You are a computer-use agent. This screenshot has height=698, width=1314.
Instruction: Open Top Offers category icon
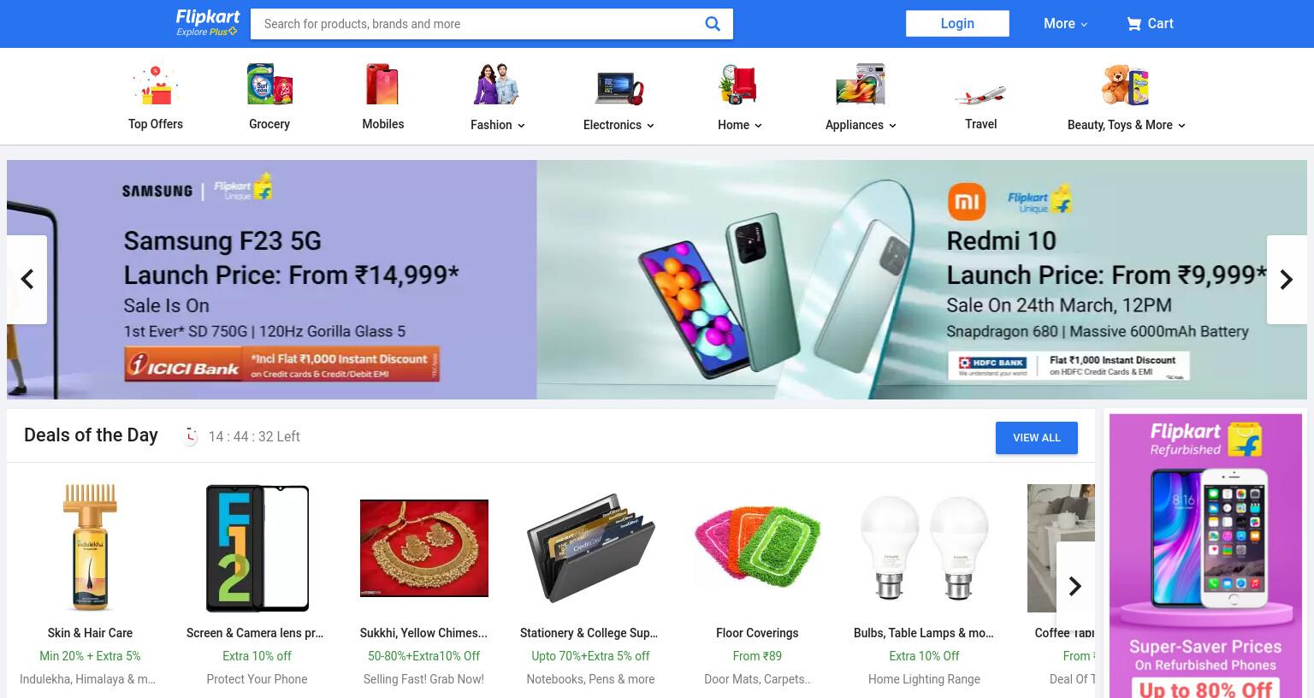point(155,85)
